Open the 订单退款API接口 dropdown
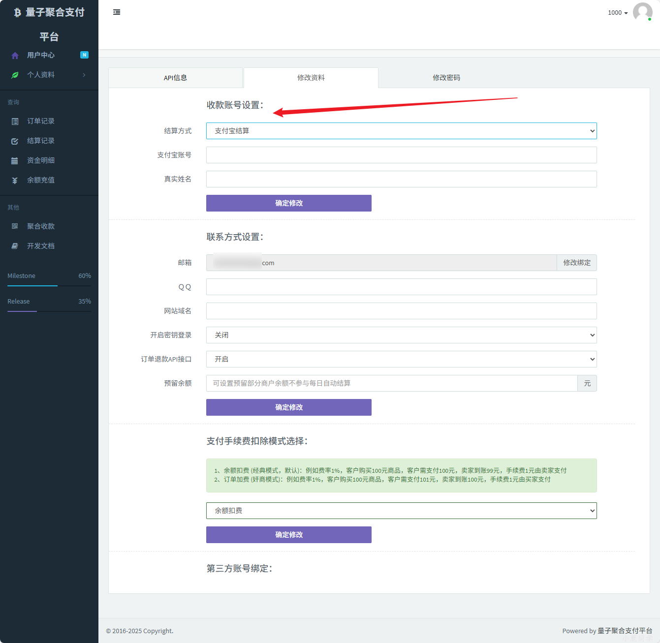 pos(401,359)
